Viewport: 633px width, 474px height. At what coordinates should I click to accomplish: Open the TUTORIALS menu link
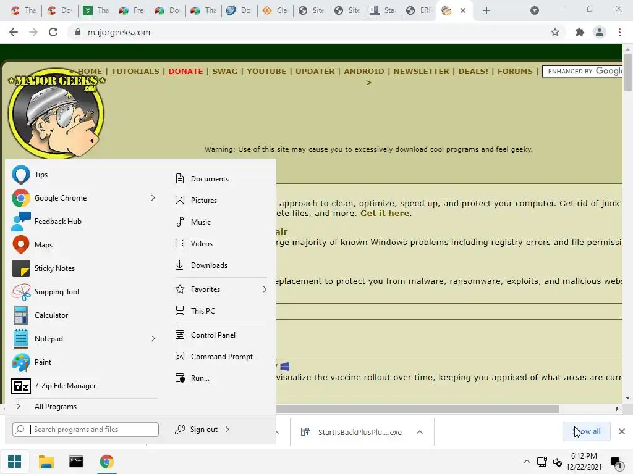pyautogui.click(x=135, y=72)
